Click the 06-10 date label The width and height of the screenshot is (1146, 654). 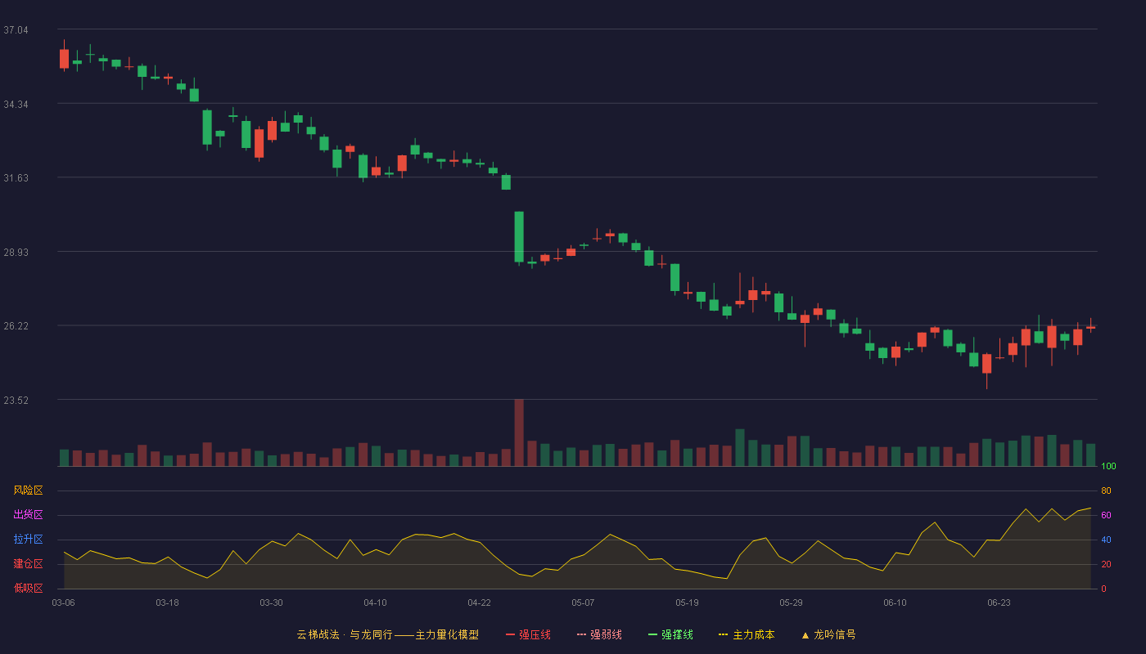pos(895,602)
